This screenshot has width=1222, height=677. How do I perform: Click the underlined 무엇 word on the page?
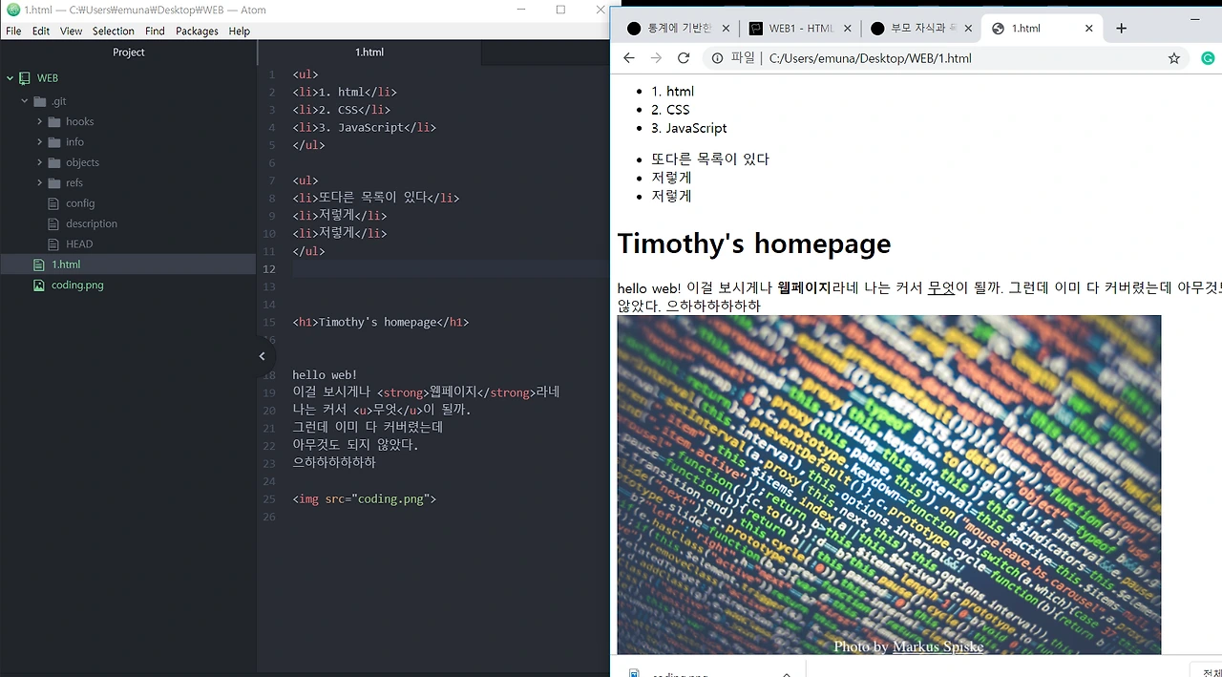coord(941,288)
